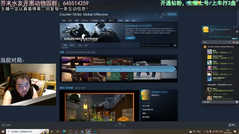Click 您的创意工坊文件 link
The image size is (239, 134).
point(159,92)
